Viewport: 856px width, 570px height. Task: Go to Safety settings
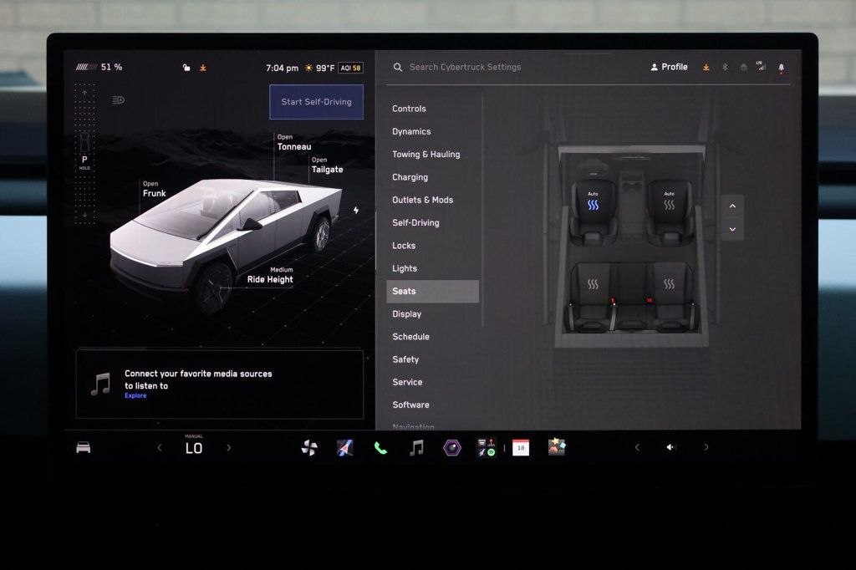(x=405, y=359)
